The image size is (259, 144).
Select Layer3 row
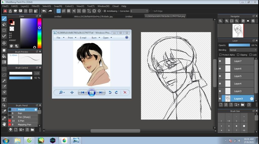pos(236,91)
